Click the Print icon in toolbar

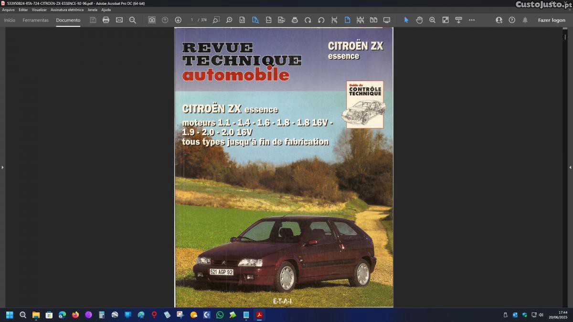(106, 20)
